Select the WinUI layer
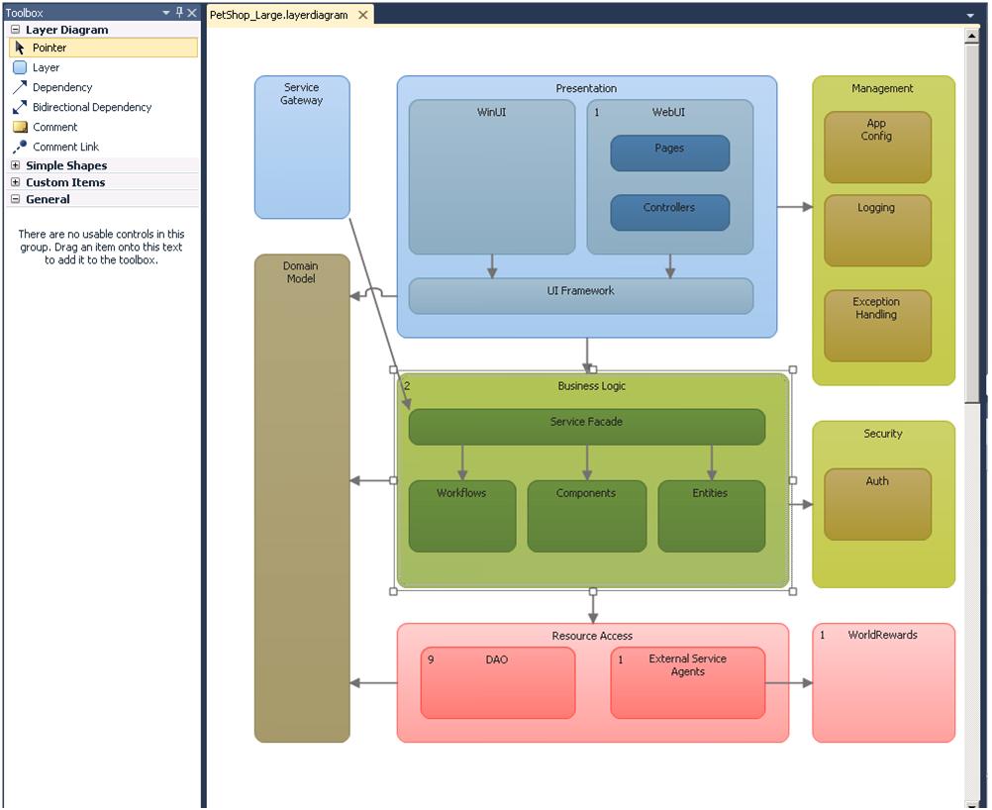Screen dimensions: 992x810 [x=492, y=177]
